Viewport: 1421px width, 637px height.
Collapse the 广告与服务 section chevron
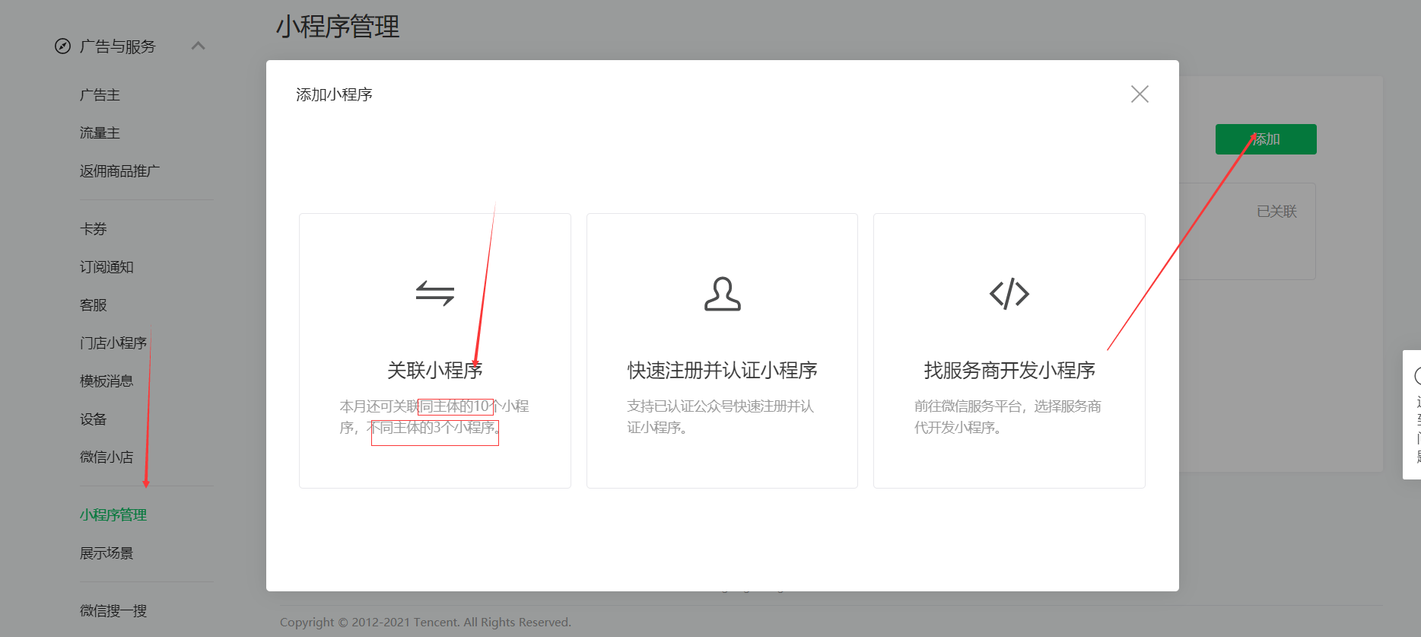(199, 46)
